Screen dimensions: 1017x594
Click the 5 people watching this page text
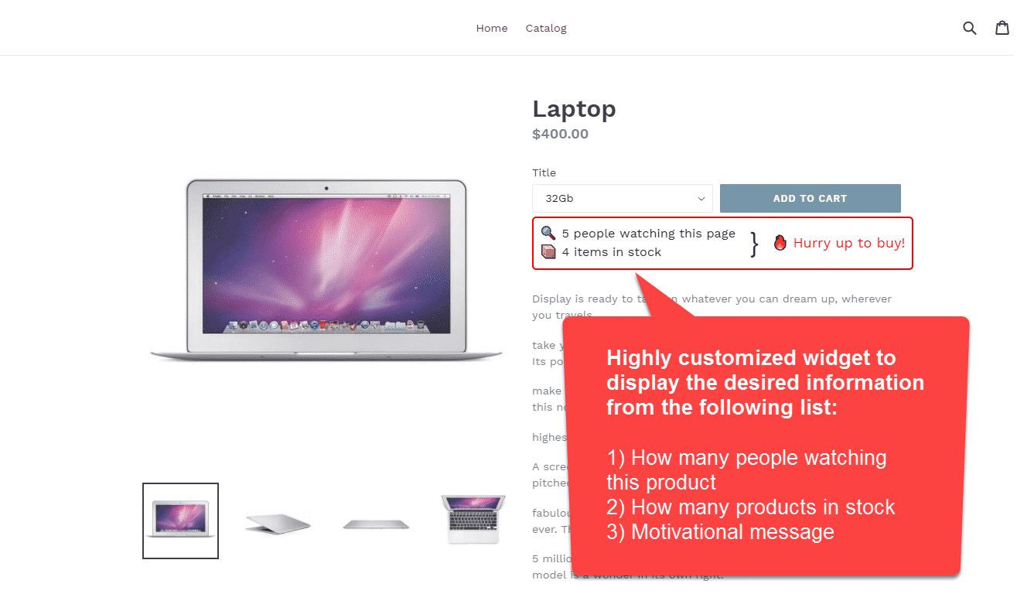pyautogui.click(x=649, y=234)
